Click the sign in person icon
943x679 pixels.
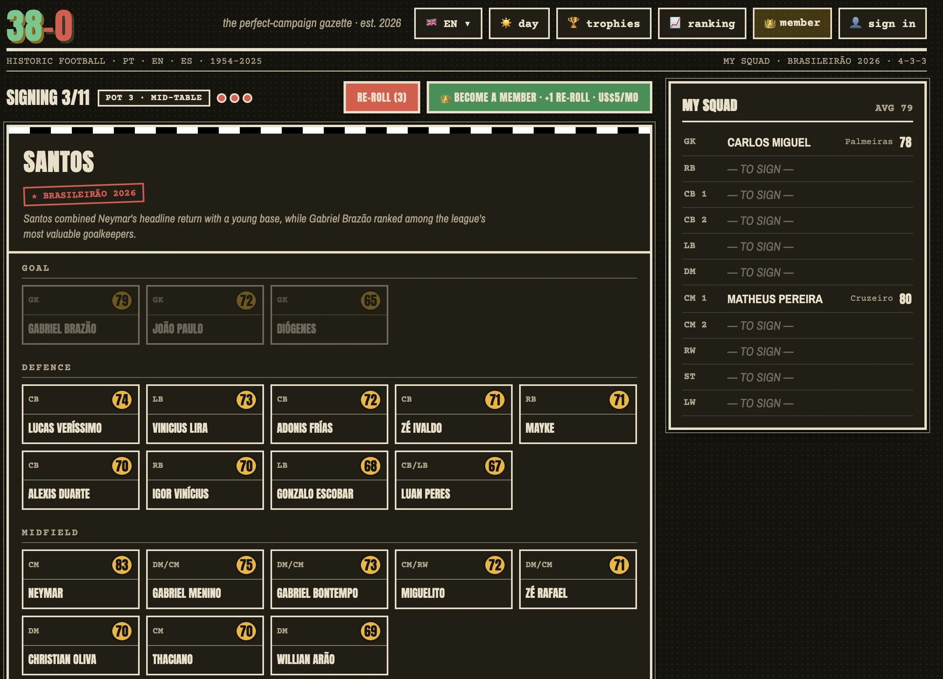[855, 23]
